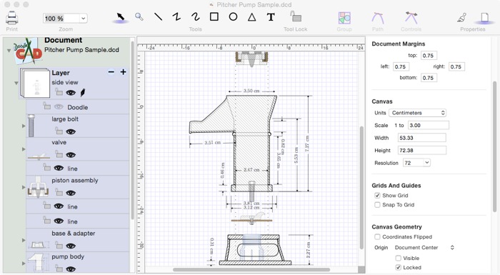Viewport: 500px width, 275px height.
Task: Click the Scale value field 3.00
Action: point(429,126)
